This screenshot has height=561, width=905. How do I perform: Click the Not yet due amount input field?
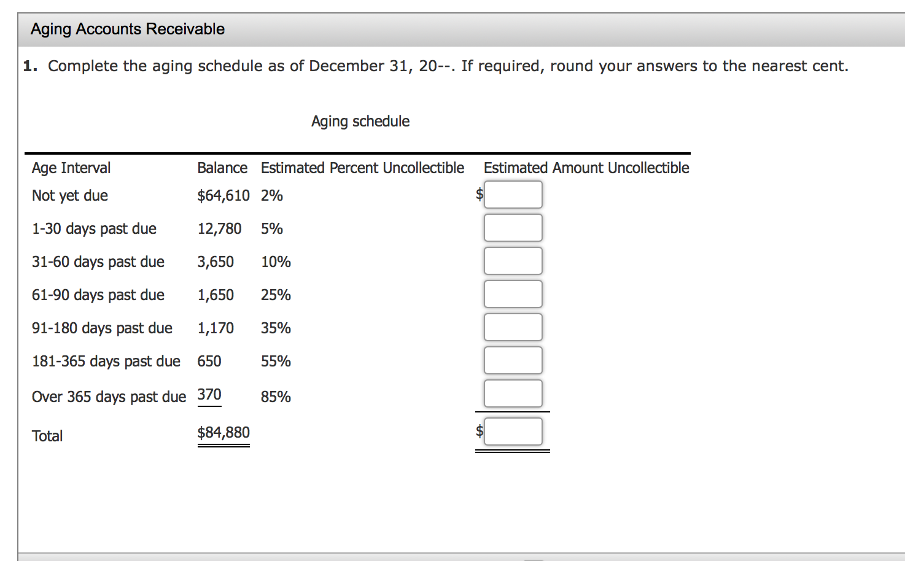pyautogui.click(x=513, y=195)
